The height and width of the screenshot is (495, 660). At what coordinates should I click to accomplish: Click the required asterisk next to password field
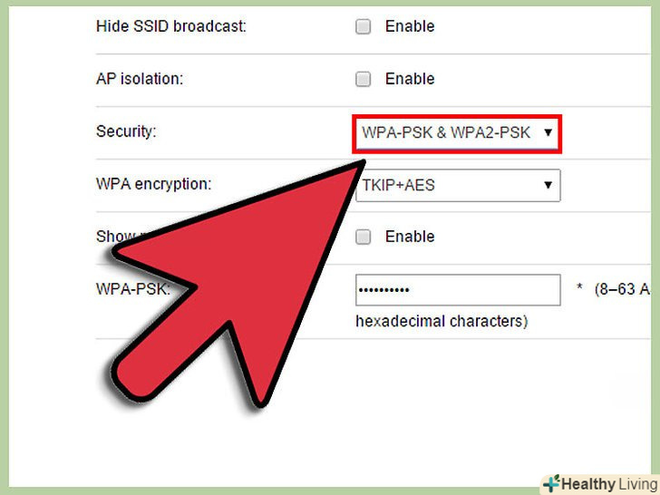click(579, 288)
